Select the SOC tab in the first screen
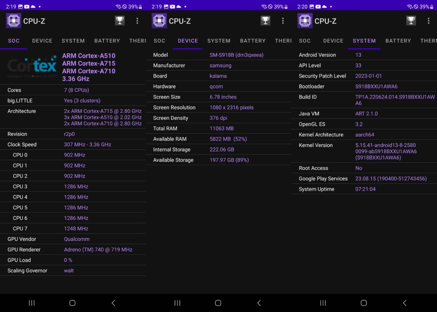 tap(14, 41)
